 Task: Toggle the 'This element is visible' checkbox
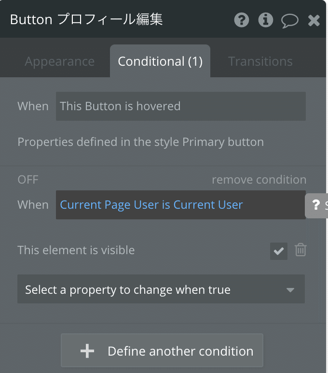click(279, 251)
